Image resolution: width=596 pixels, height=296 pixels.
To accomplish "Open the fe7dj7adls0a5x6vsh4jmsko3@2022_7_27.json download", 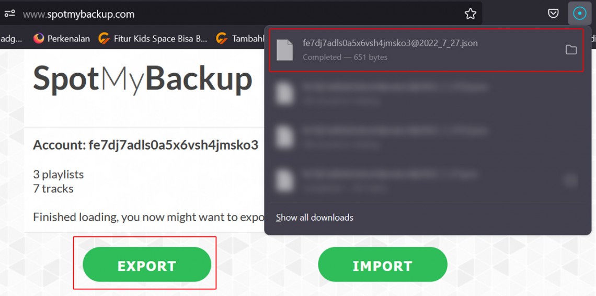I will [x=426, y=50].
